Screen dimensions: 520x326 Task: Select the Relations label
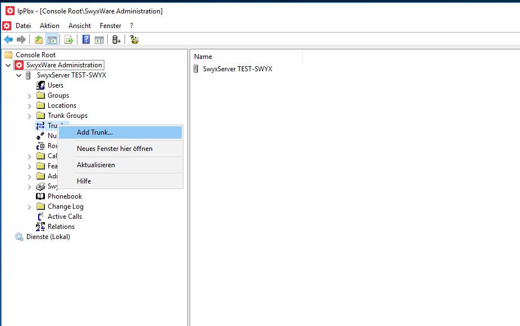[61, 227]
